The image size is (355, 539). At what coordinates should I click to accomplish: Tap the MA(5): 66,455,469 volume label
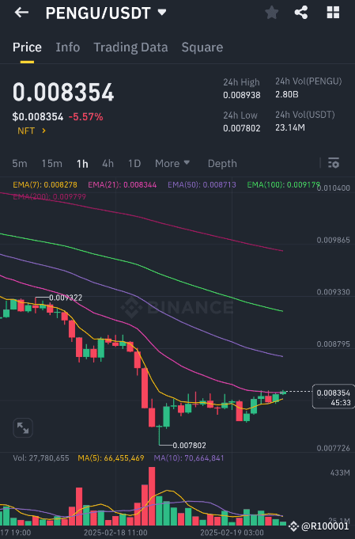[x=111, y=458]
